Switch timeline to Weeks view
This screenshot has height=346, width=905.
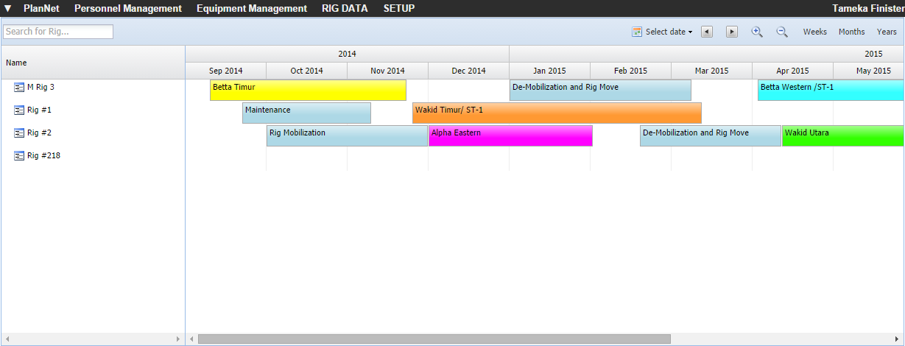[x=814, y=32]
